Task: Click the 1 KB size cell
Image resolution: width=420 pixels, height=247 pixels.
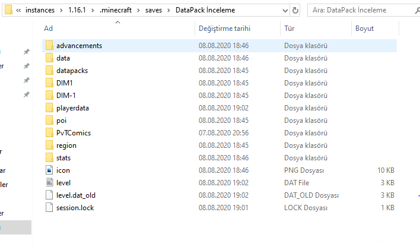Action: [387, 208]
